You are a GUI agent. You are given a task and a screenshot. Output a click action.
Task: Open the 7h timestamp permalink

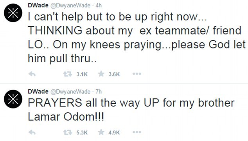click(x=99, y=92)
